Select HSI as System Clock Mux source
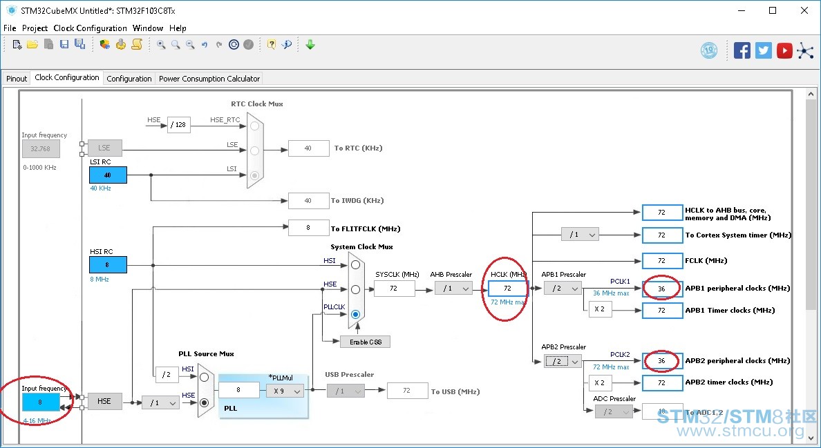This screenshot has width=821, height=448. [355, 264]
